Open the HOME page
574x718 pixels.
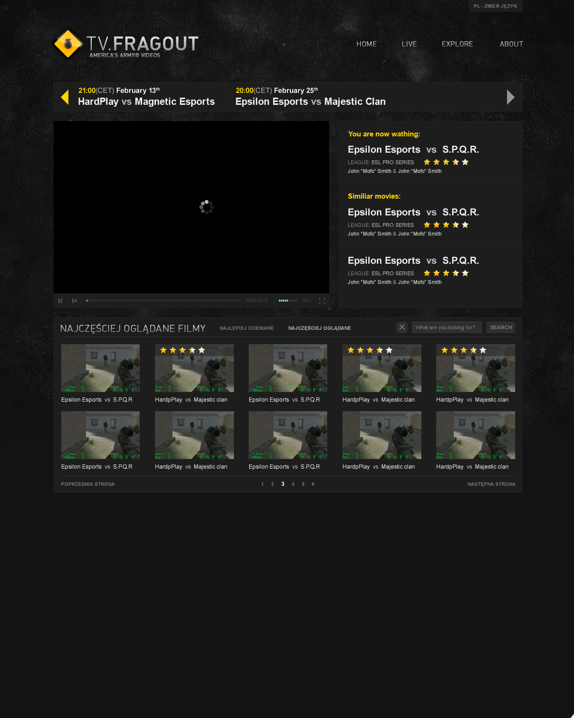point(366,44)
